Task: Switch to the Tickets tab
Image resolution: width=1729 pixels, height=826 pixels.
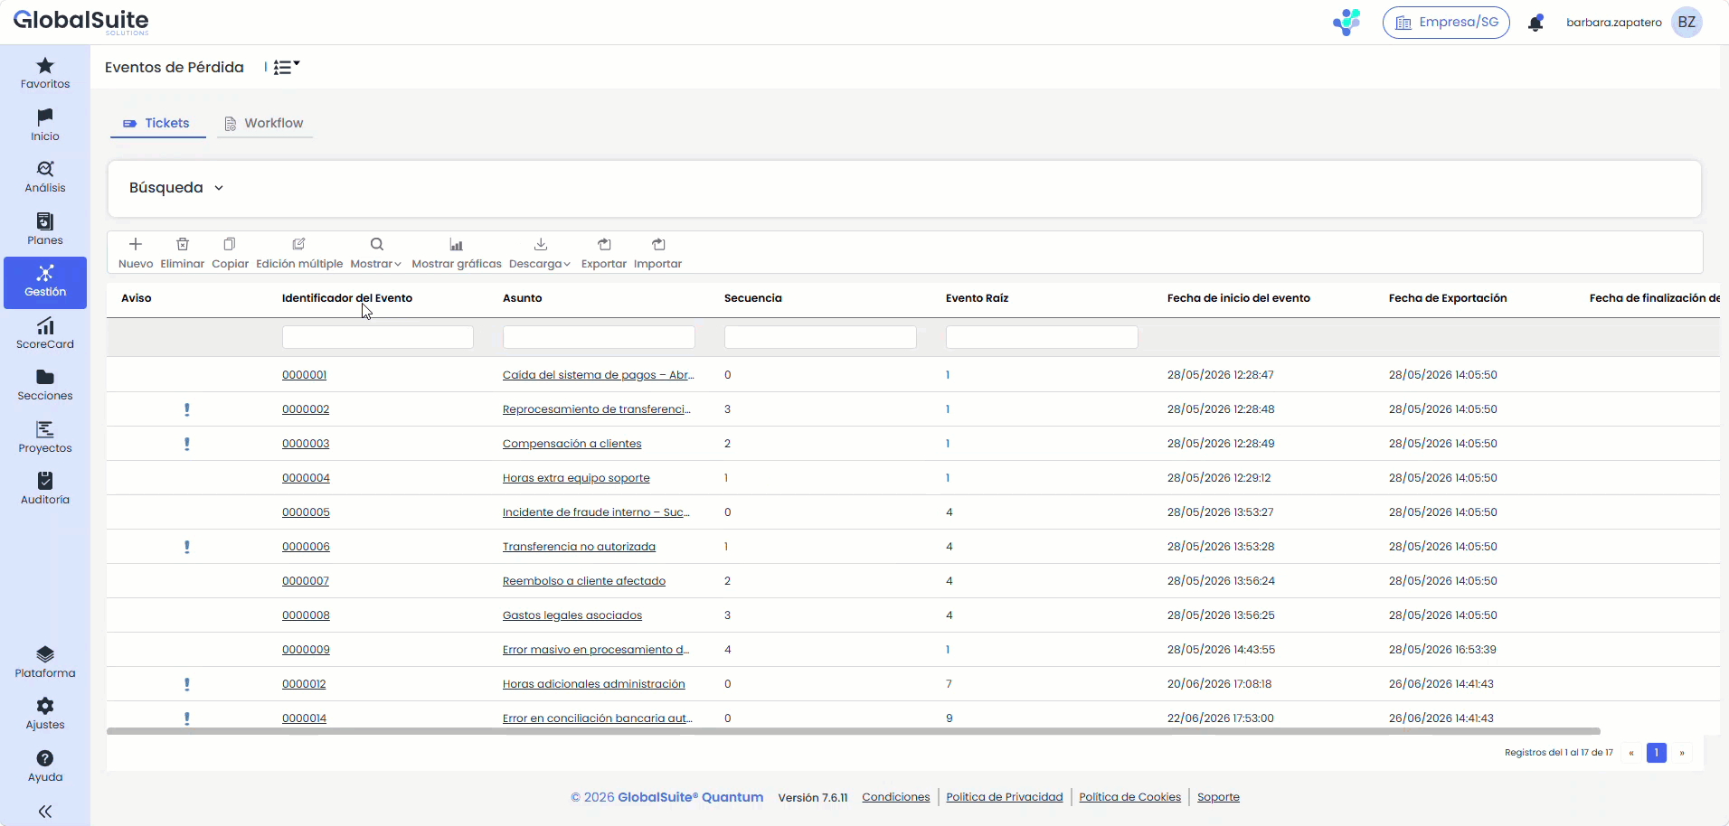Action: (158, 124)
